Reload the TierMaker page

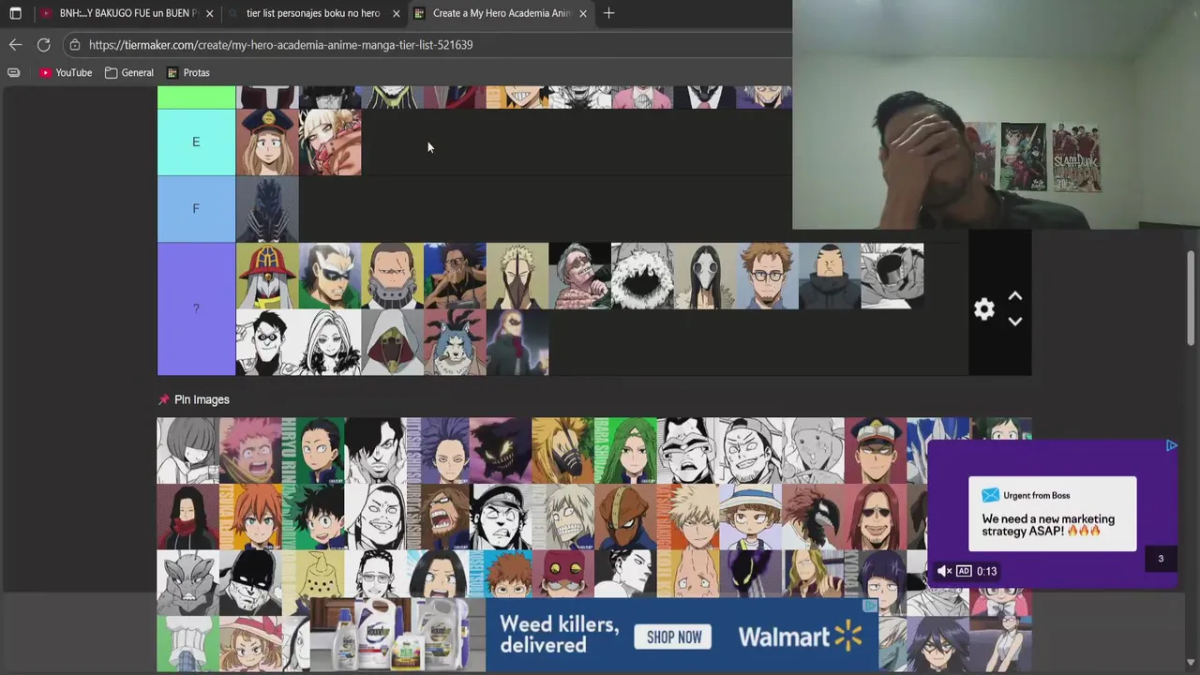click(x=43, y=44)
